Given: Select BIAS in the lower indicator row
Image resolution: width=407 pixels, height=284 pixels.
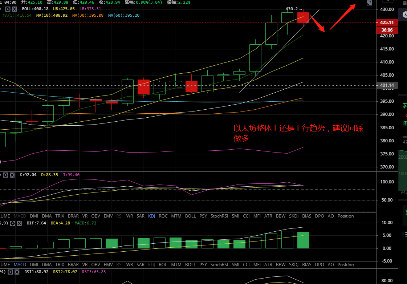Looking at the screenshot, I should [306, 265].
